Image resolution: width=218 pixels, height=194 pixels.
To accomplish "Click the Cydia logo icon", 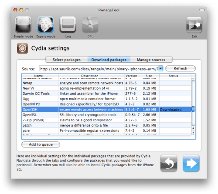I will click(22, 48).
